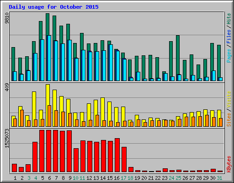Click the orange Sites bar for day 29
This screenshot has height=183, width=234.
[x=207, y=121]
